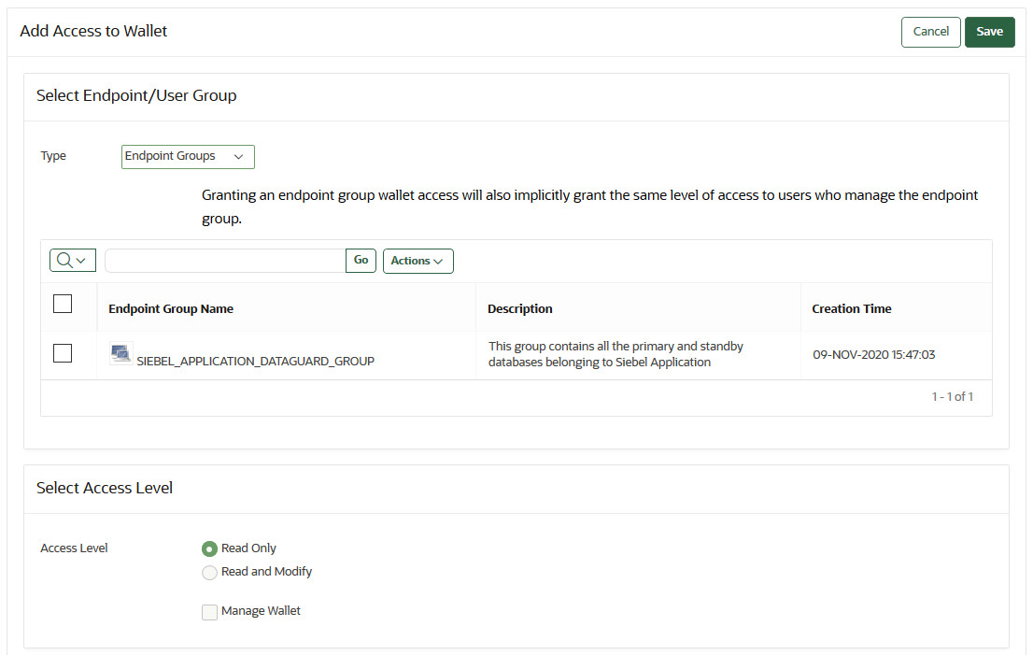The width and height of the screenshot is (1033, 655).
Task: Check the select-all checkbox in the table header
Action: (x=62, y=303)
